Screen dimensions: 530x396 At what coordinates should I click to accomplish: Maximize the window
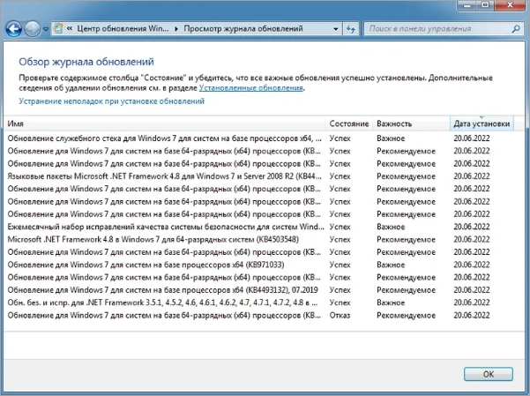[x=486, y=5]
